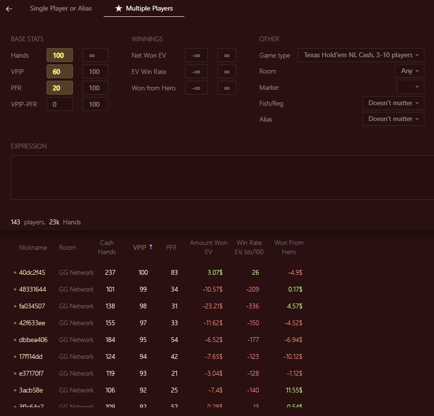This screenshot has width=434, height=416.
Task: Click the back arrow icon
Action: (9, 9)
